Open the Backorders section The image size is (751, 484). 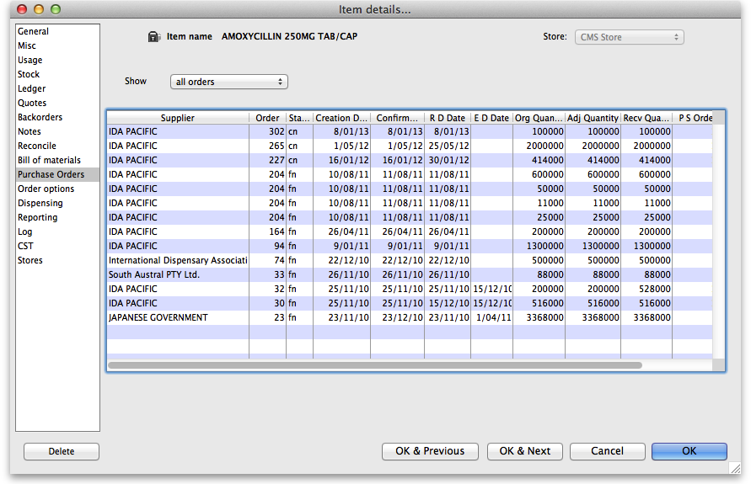point(40,117)
